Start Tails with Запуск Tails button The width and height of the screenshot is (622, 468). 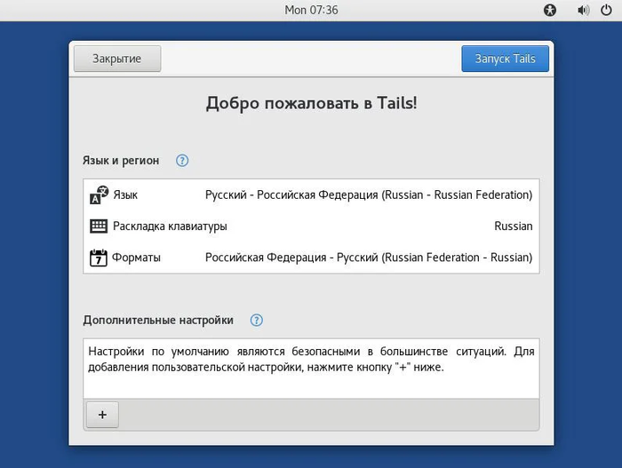(505, 59)
